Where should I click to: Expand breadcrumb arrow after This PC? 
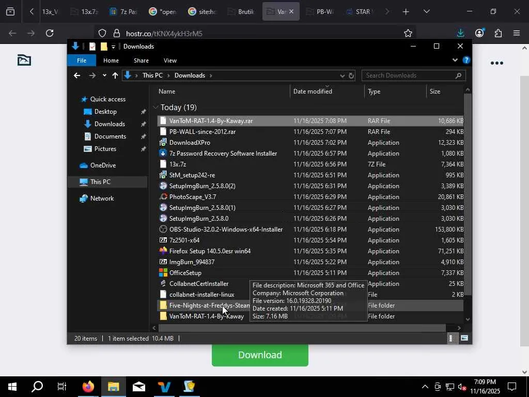pos(168,75)
